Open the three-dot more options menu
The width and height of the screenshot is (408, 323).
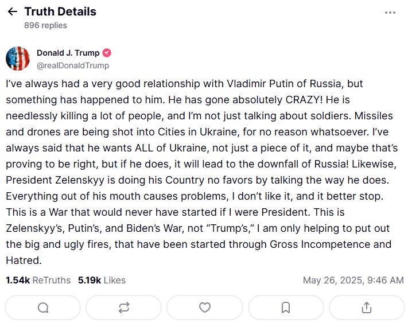tap(390, 13)
